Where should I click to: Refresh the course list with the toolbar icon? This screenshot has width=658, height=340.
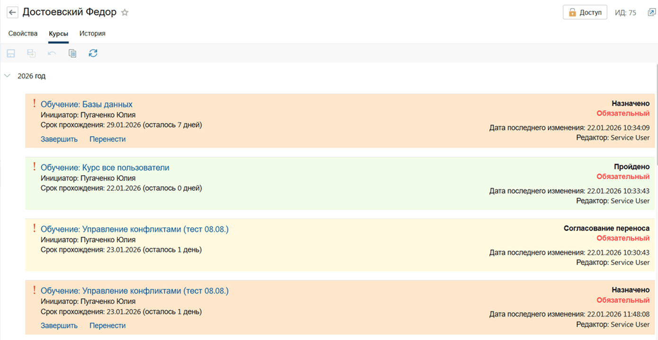(93, 54)
